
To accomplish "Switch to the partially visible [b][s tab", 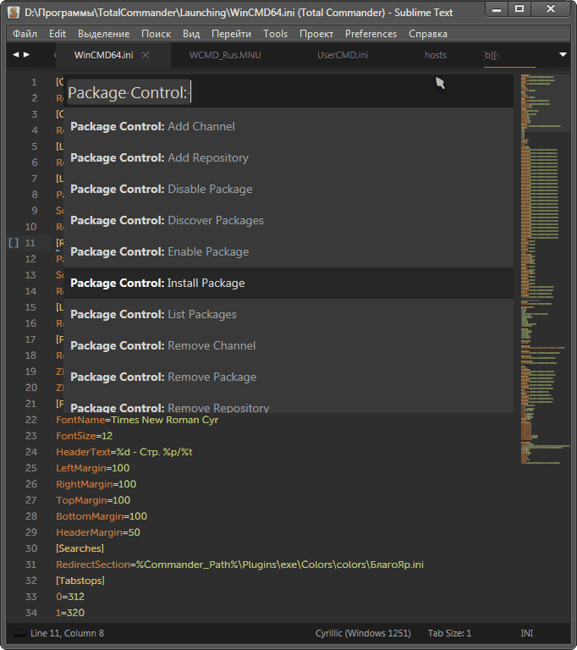I will pyautogui.click(x=492, y=55).
